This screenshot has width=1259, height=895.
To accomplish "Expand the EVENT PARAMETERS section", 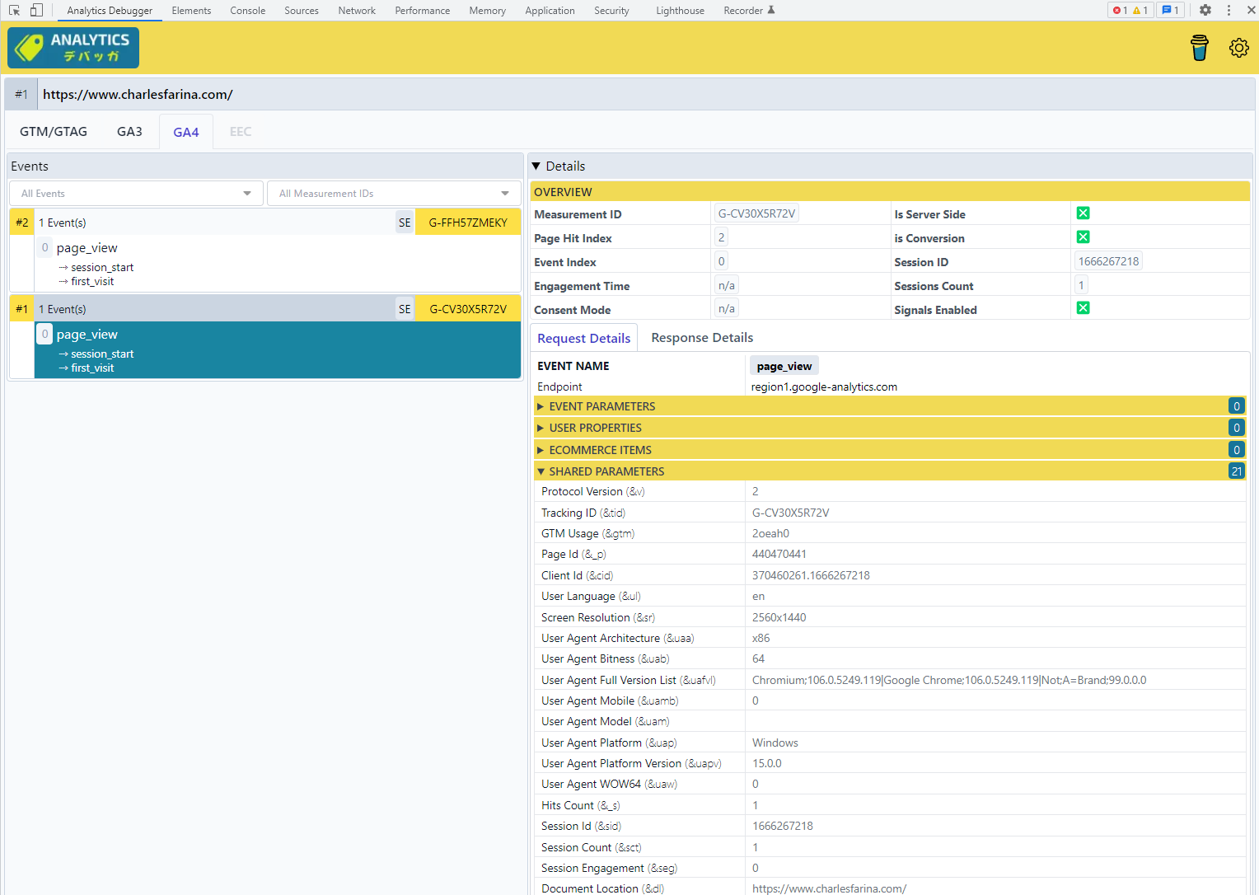I will (601, 406).
